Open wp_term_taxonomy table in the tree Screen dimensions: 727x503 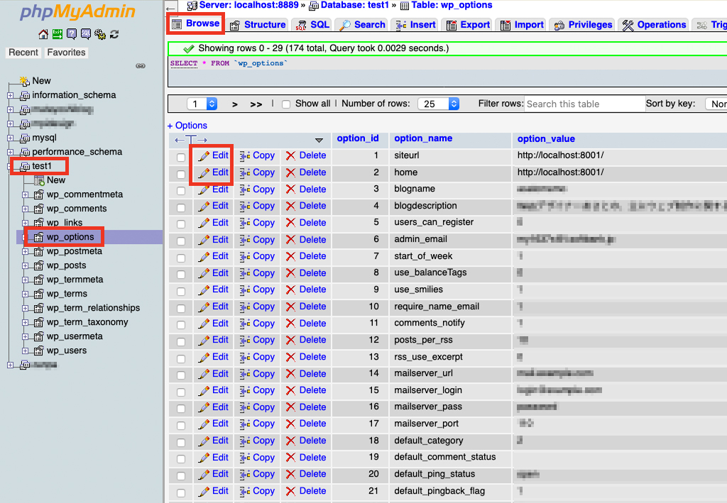coord(87,322)
